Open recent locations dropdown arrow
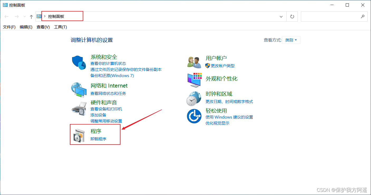The image size is (371, 195). 25,17
